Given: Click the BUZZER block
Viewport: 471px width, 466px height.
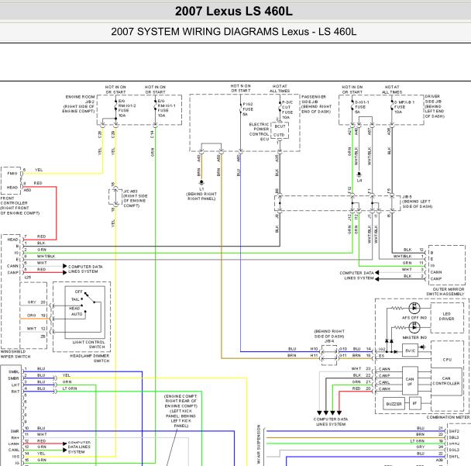Looking at the screenshot, I should [x=394, y=404].
